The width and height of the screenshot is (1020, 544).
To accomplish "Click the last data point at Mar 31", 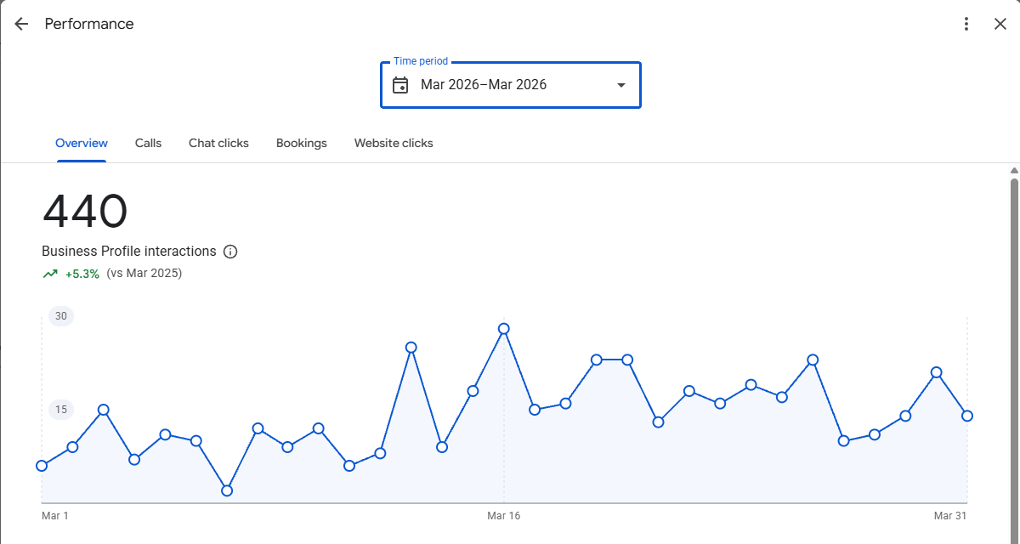I will click(967, 416).
